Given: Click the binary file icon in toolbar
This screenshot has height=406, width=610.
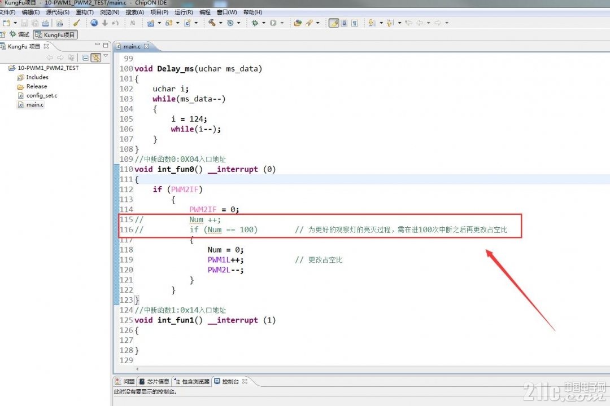Looking at the screenshot, I should coord(59,23).
